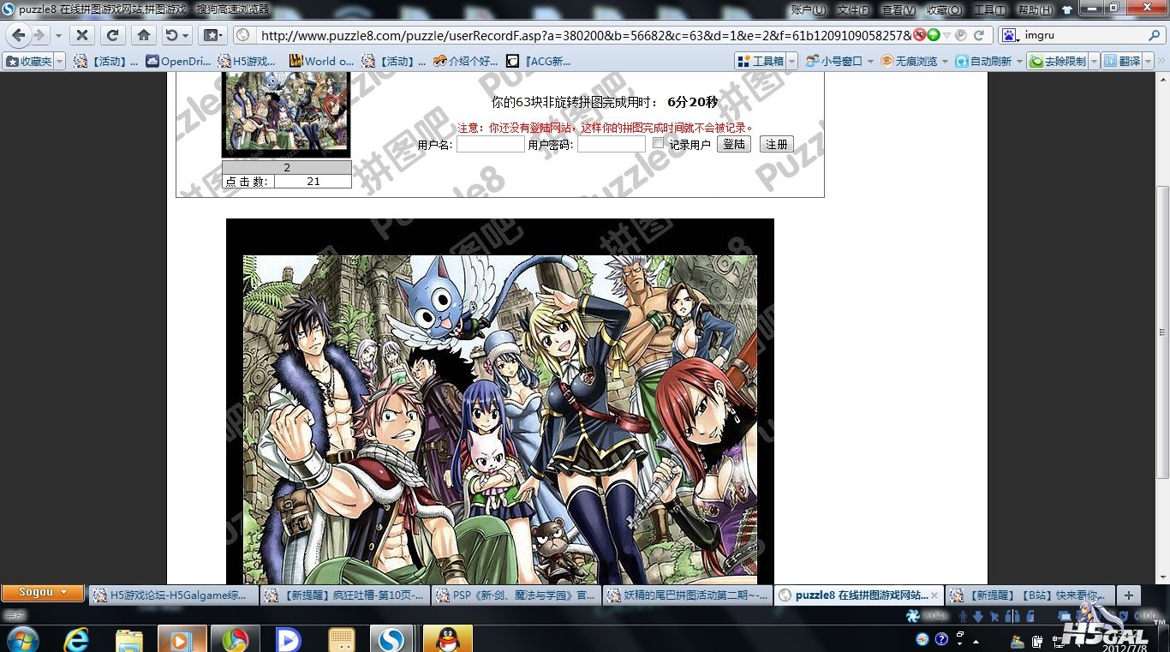Open the skin (shirt) icon in the title bar
This screenshot has height=652, width=1170.
[x=1066, y=9]
